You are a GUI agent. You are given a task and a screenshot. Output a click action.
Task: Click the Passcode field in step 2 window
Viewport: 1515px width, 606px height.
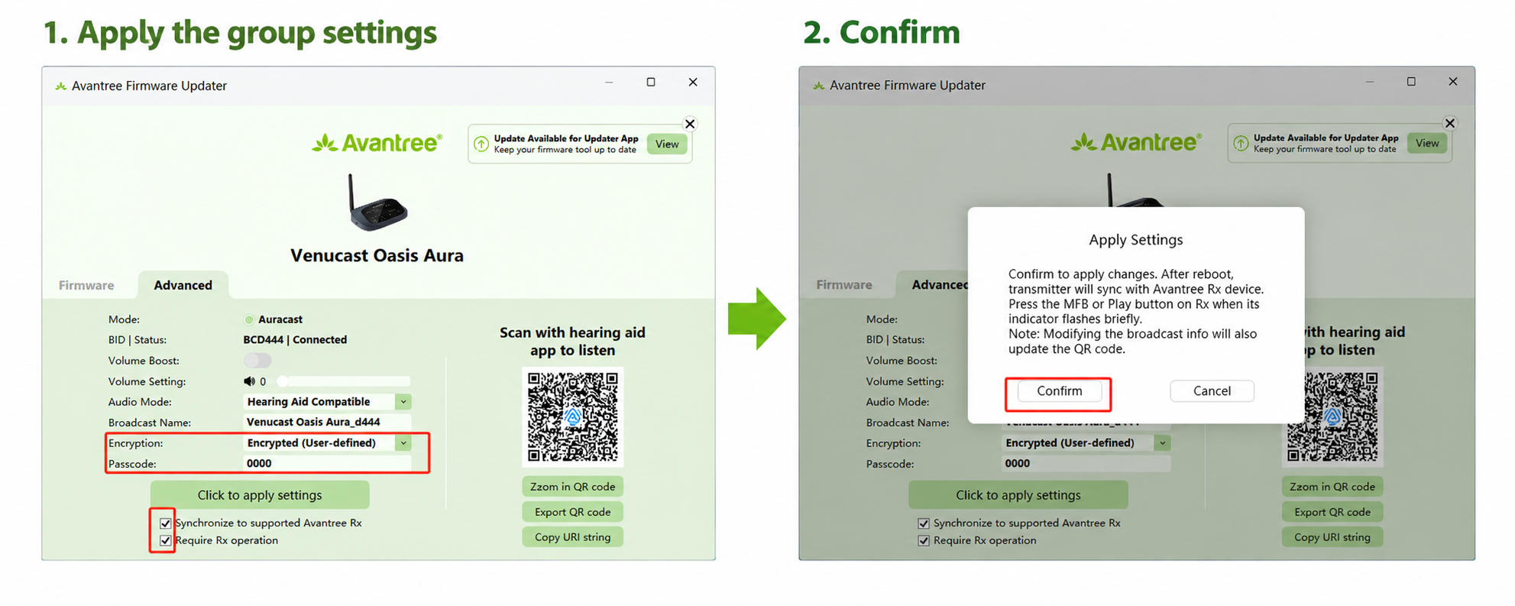[x=1086, y=464]
